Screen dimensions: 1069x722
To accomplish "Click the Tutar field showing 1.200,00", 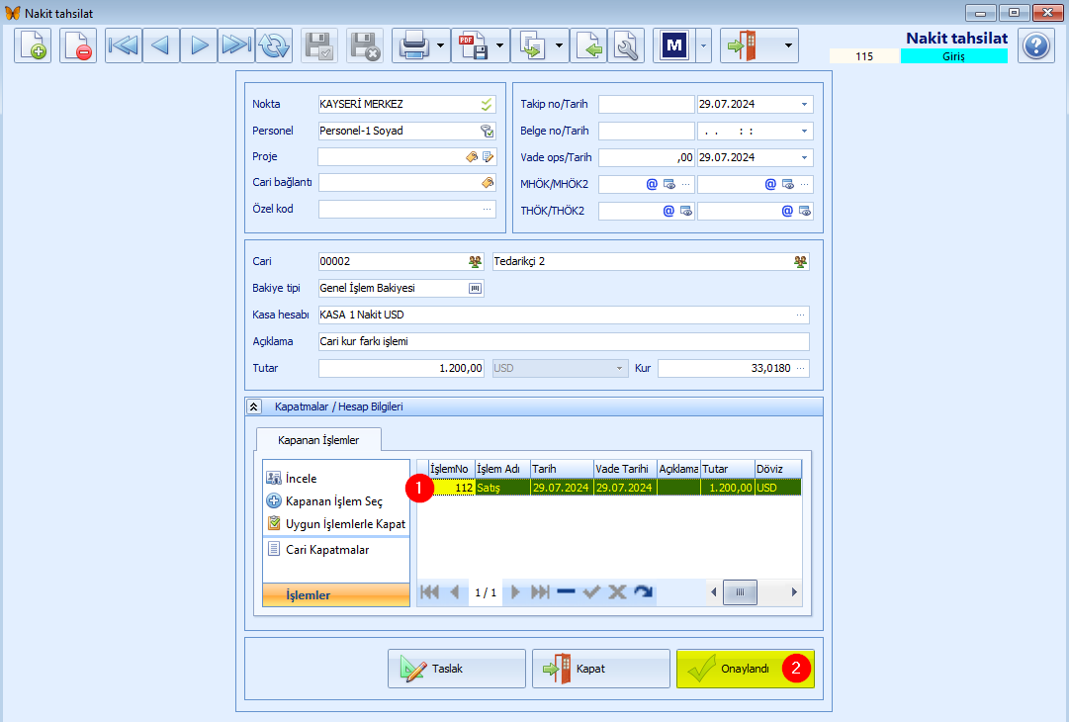I will 401,368.
